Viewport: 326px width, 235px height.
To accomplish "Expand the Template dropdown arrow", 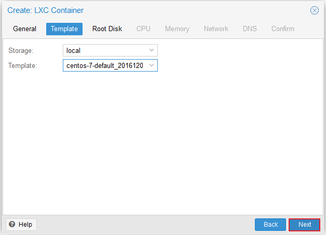I will pos(152,65).
